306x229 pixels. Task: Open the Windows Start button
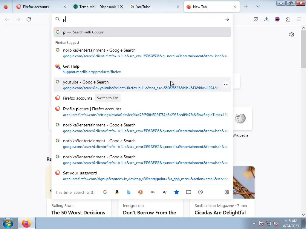8,223
